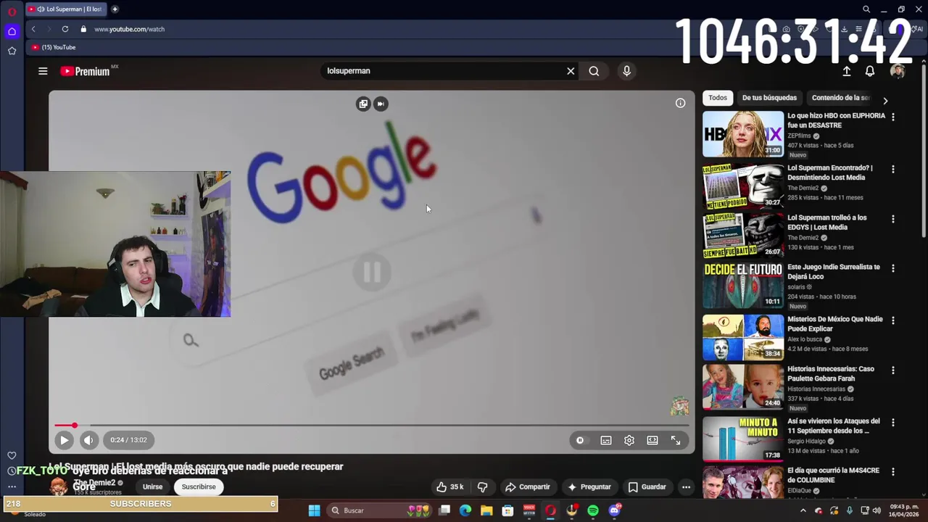928x522 pixels.
Task: Open the account avatar menu
Action: (898, 71)
